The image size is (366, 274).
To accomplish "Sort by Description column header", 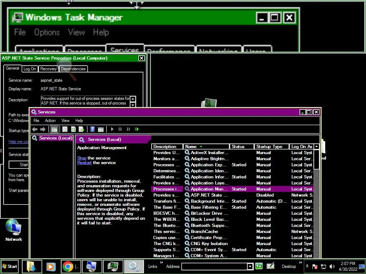I will pyautogui.click(x=167, y=147).
